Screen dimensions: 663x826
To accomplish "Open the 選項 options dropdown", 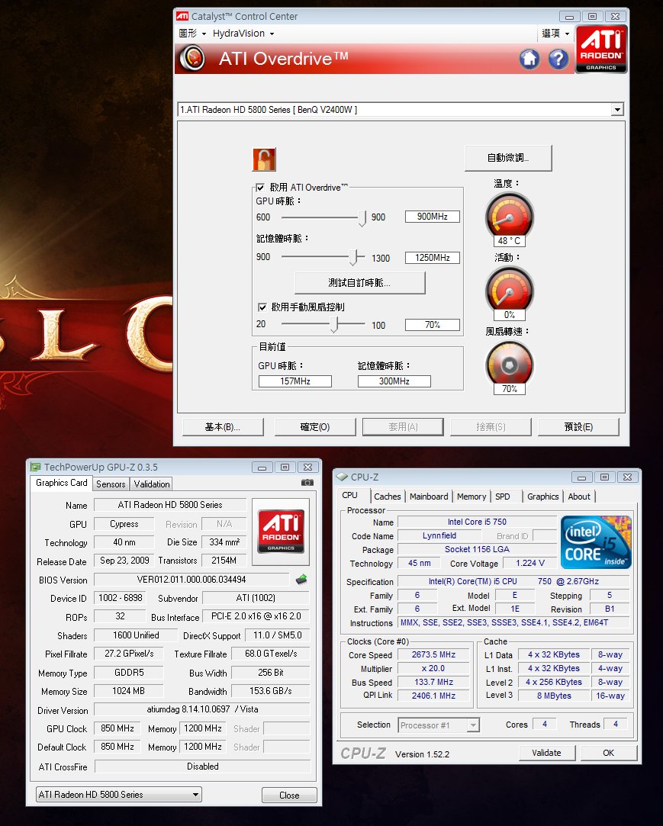I will coord(556,34).
